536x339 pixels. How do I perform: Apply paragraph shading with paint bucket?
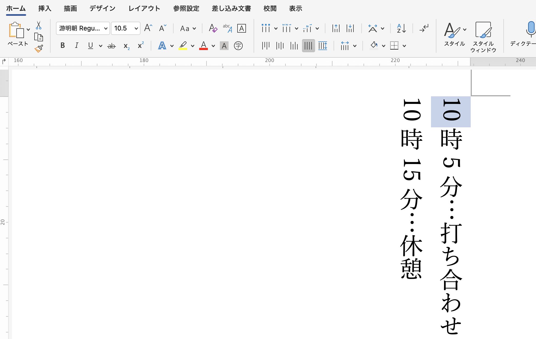click(374, 45)
